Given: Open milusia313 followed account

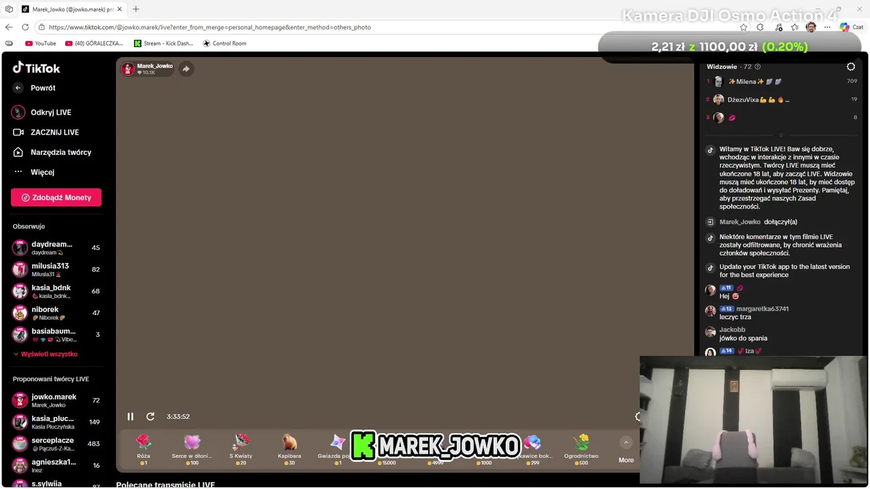Looking at the screenshot, I should (56, 270).
